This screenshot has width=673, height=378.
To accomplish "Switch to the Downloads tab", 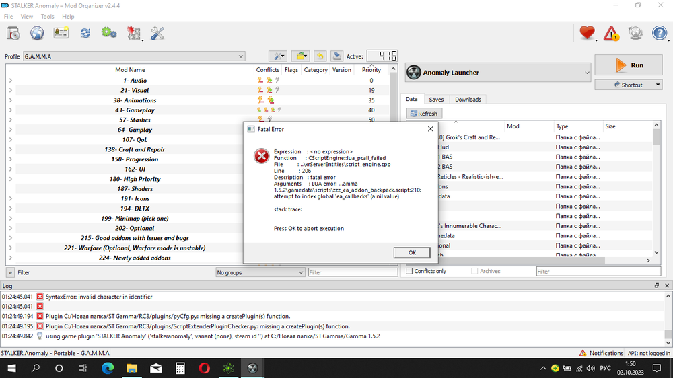I will tap(468, 100).
